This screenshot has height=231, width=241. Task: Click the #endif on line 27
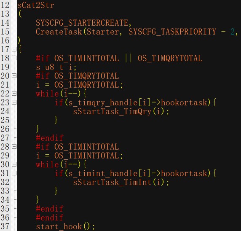pos(49,138)
